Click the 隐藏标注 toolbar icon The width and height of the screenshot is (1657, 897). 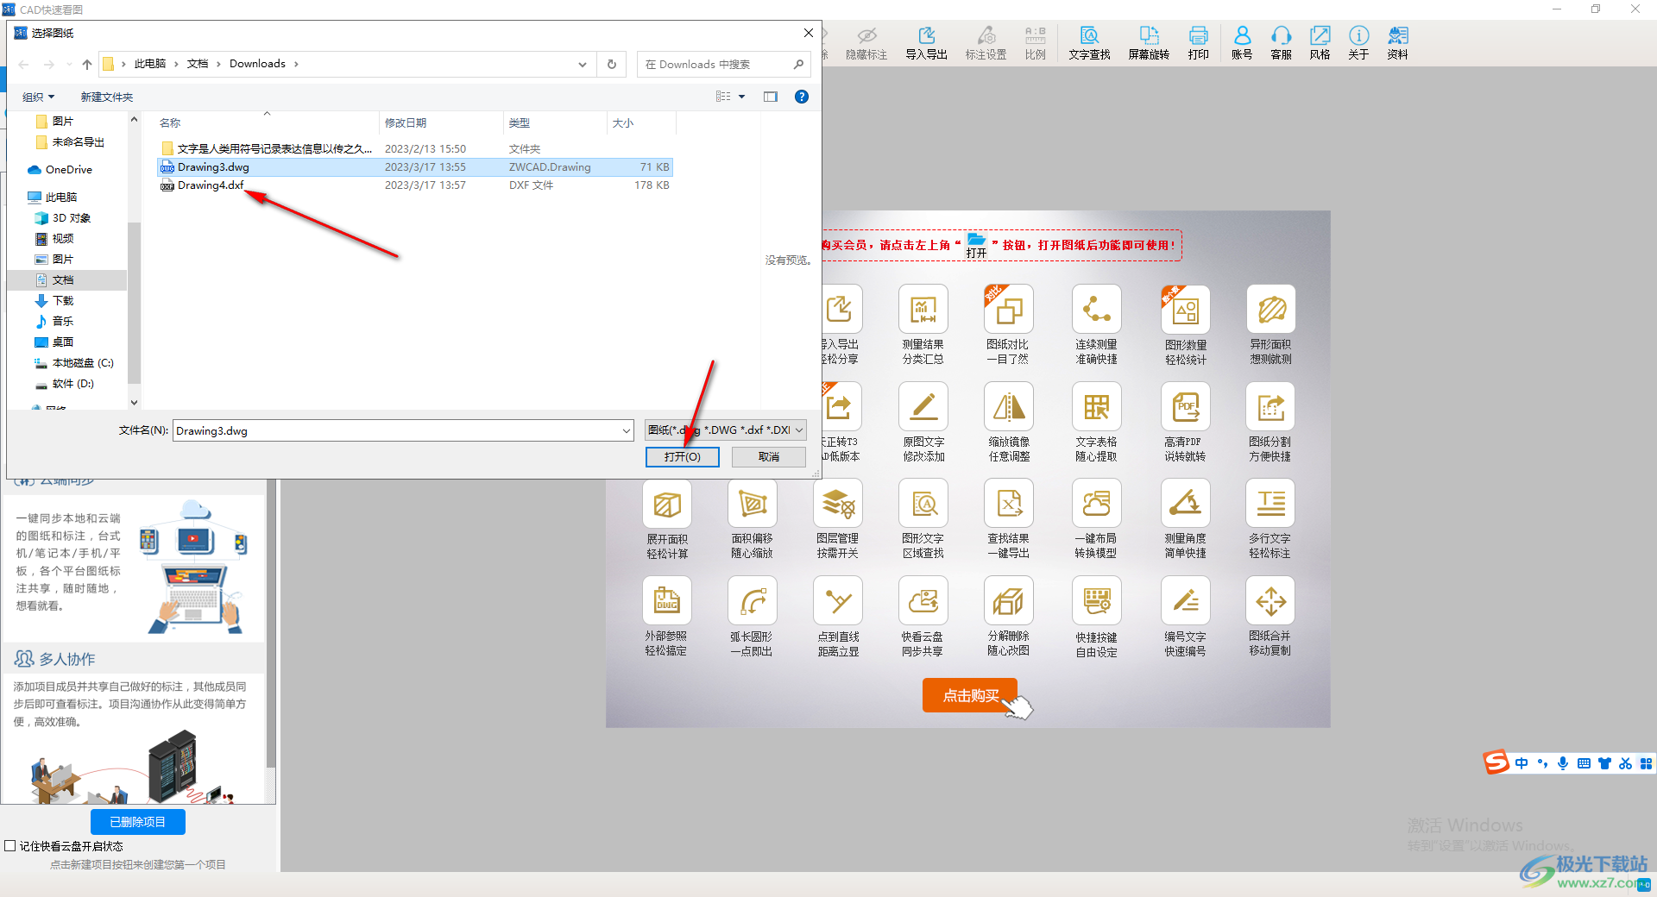point(866,42)
